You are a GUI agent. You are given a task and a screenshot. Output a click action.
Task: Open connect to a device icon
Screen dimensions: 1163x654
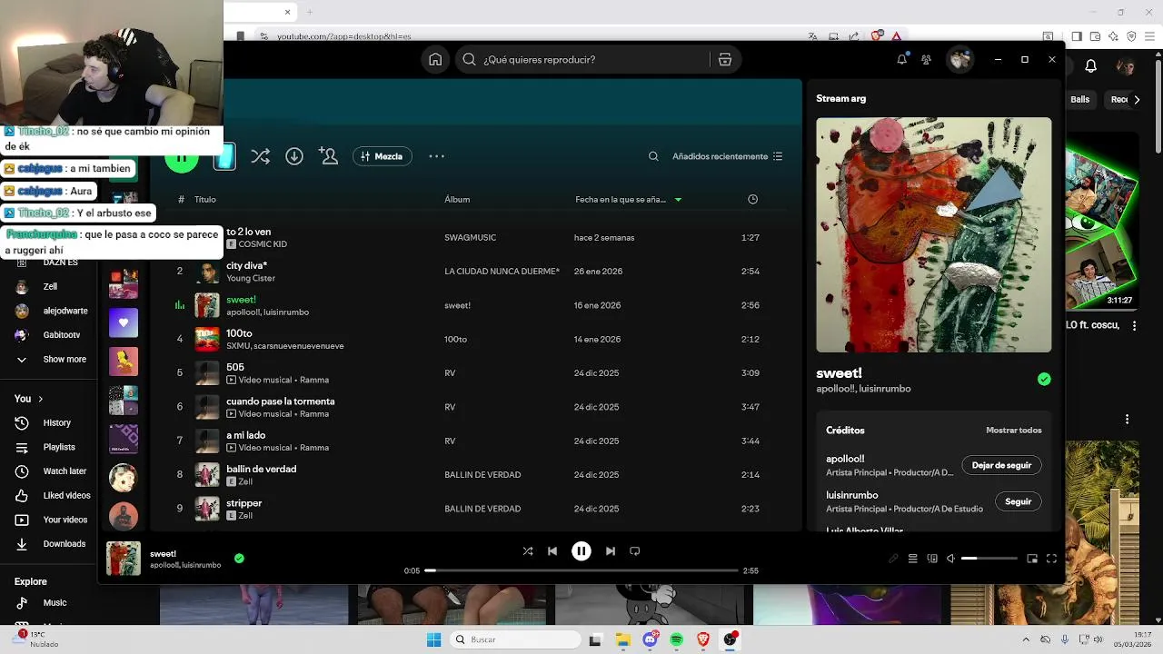point(932,559)
